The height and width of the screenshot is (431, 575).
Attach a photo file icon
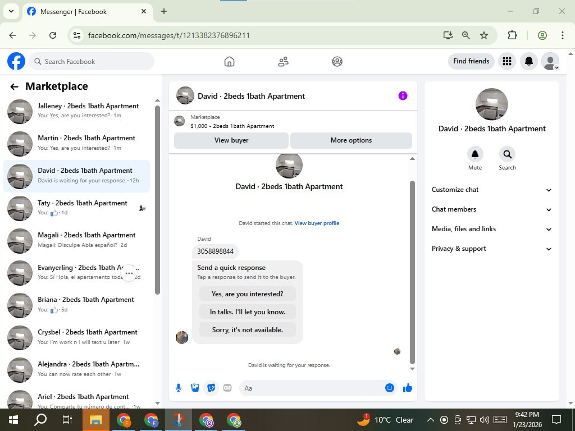point(195,388)
